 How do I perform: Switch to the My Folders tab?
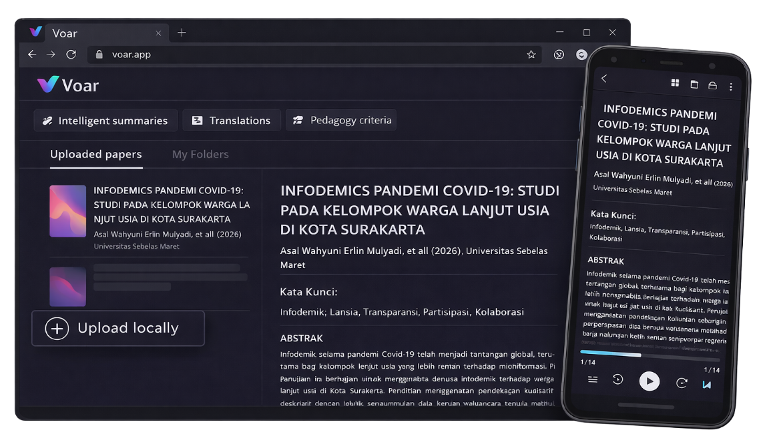200,155
